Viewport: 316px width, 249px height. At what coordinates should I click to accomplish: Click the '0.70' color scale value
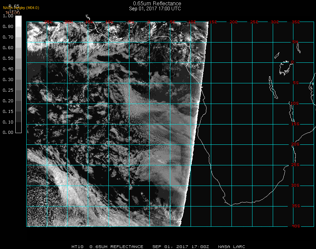click(x=8, y=37)
